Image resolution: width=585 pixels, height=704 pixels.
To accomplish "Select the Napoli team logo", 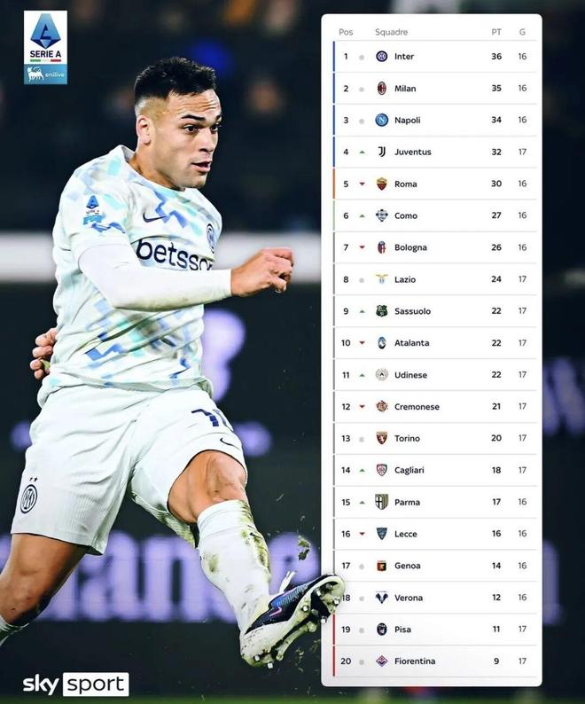I will point(382,120).
